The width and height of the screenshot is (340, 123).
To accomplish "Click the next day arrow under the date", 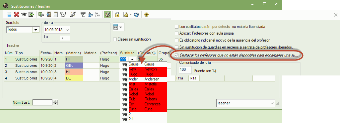I will click(67, 38).
